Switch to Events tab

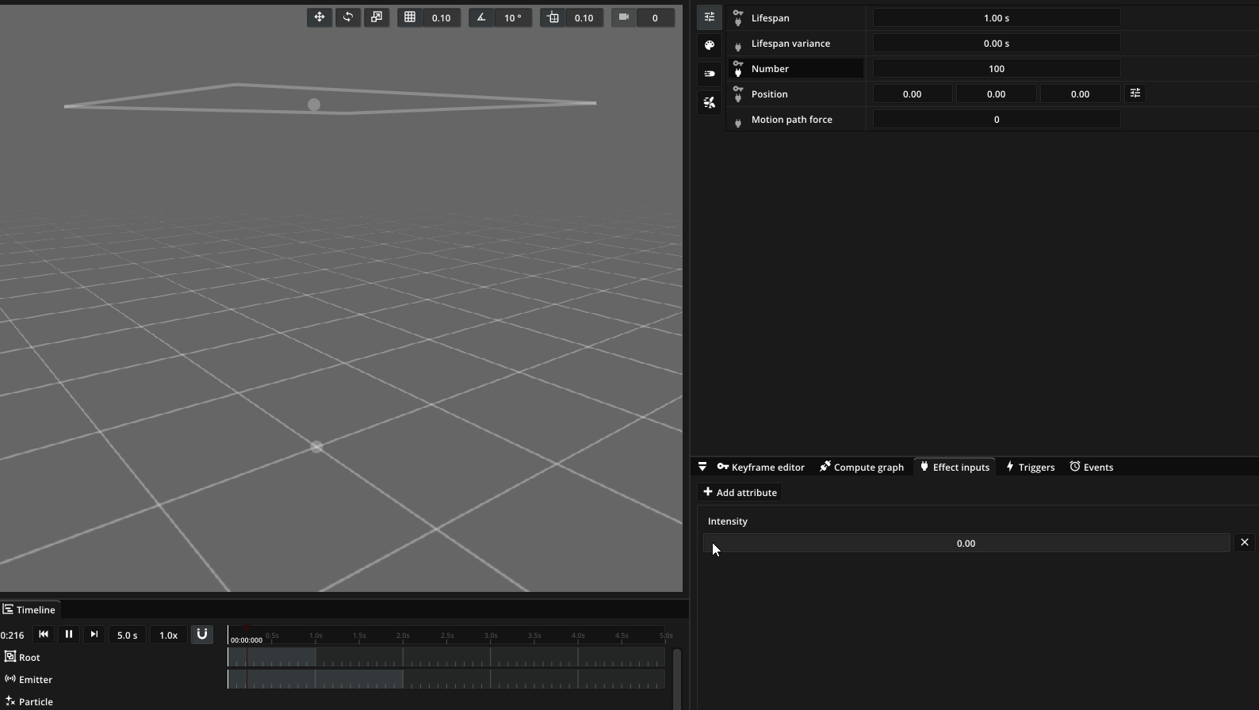[x=1092, y=467]
